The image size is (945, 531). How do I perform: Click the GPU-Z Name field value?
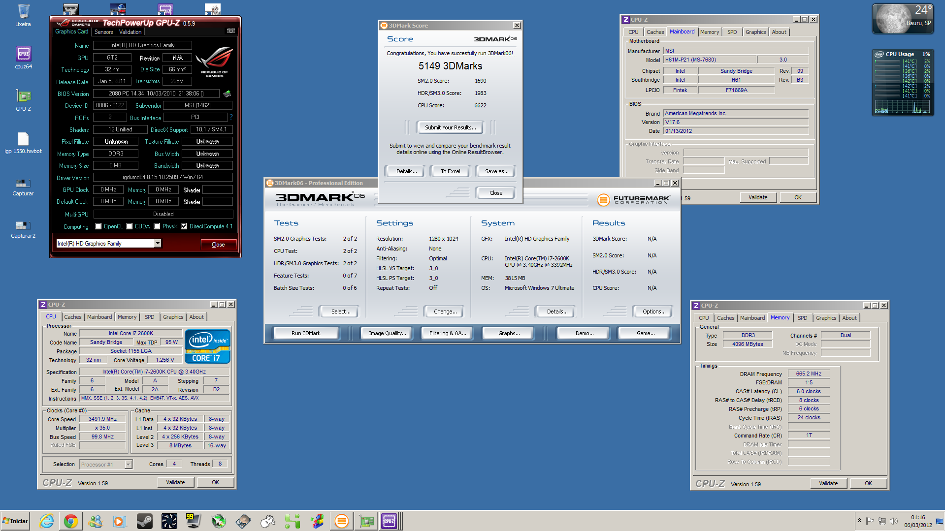tap(142, 45)
